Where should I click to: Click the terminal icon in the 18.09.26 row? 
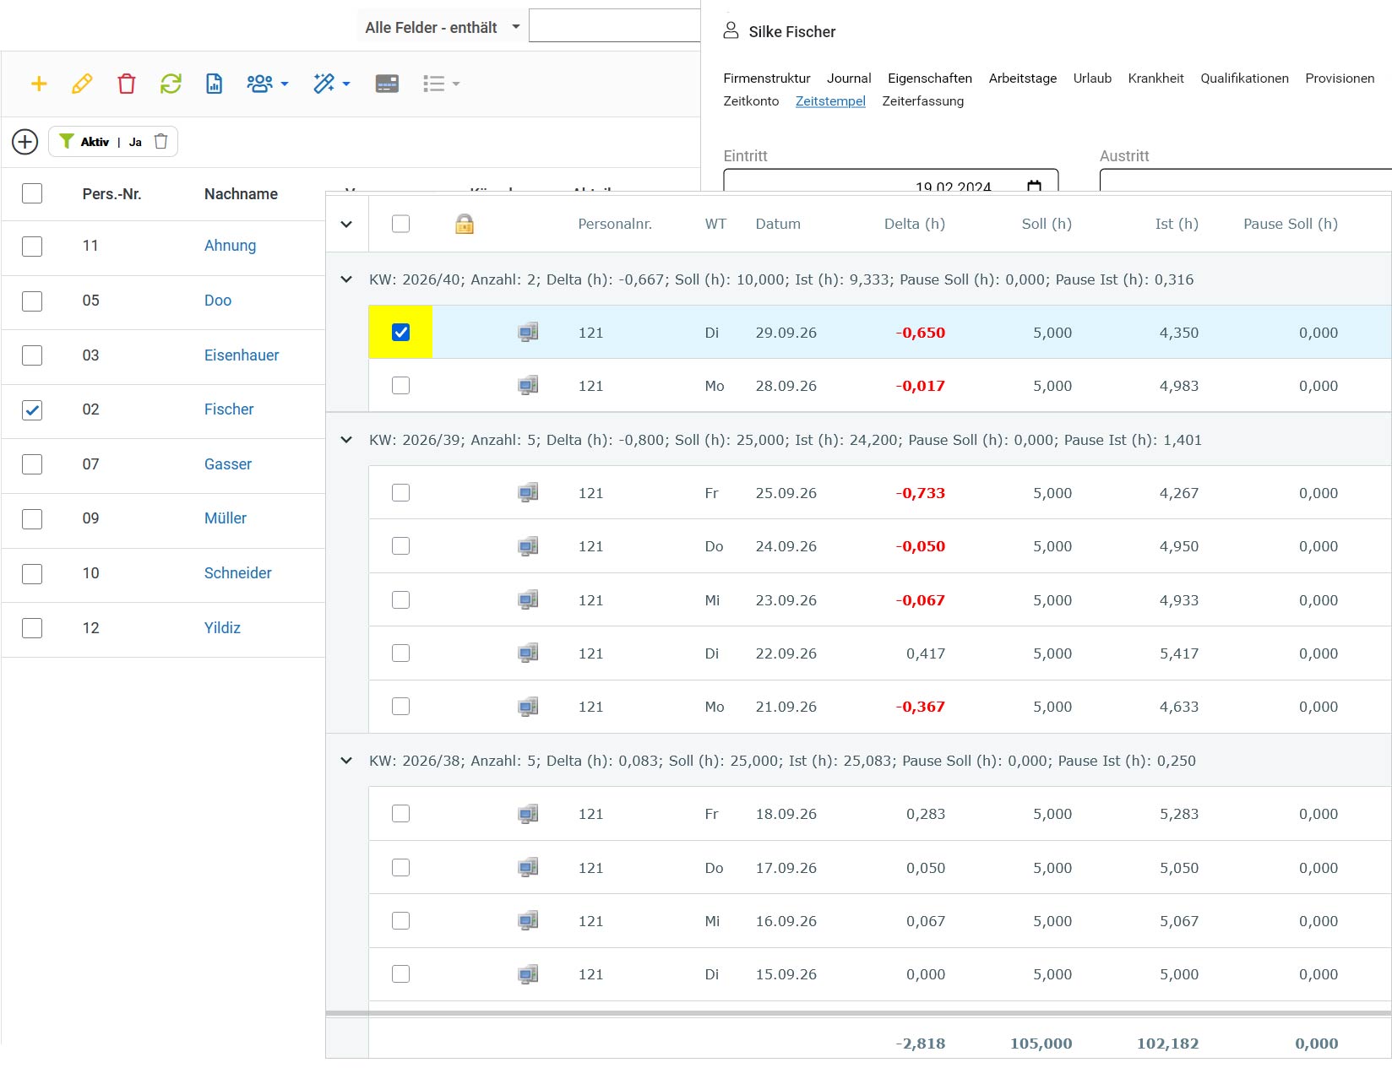click(528, 814)
